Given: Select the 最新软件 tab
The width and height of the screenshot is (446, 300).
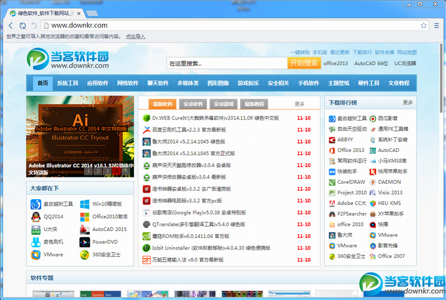Looking at the screenshot, I should pyautogui.click(x=162, y=104).
